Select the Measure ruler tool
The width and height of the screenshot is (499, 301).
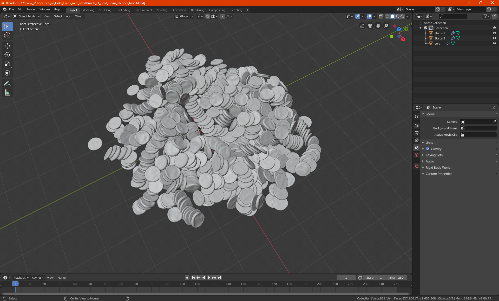pos(7,93)
